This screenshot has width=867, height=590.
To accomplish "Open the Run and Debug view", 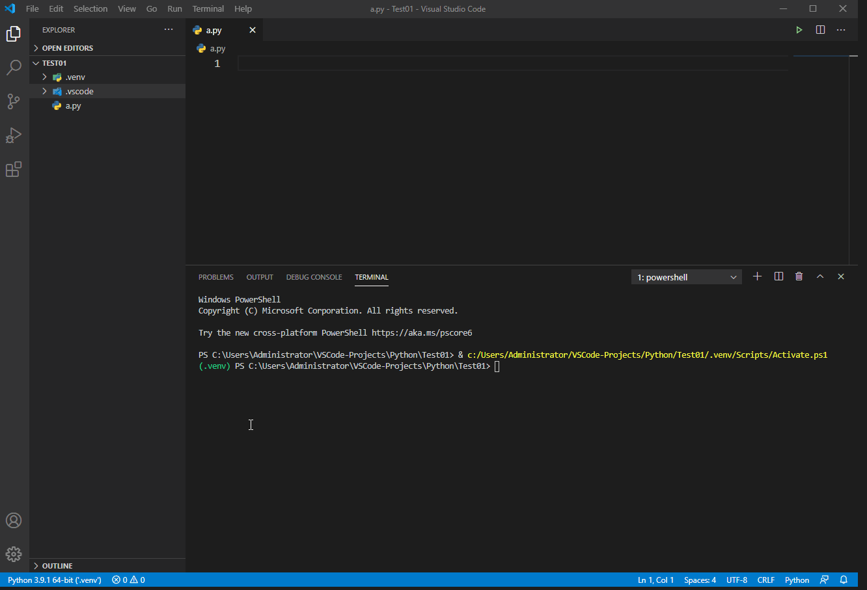I will 14,135.
